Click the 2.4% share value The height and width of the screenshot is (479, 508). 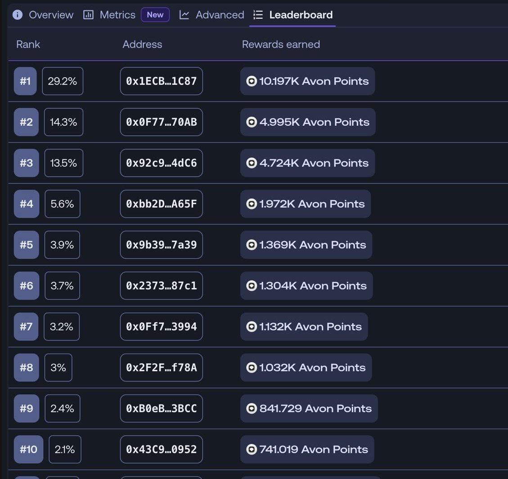[63, 408]
